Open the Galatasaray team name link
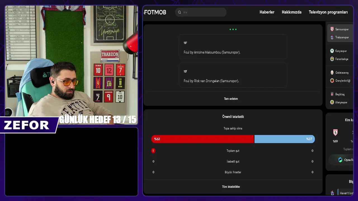Viewport: 358px width, 201px height. (342, 73)
